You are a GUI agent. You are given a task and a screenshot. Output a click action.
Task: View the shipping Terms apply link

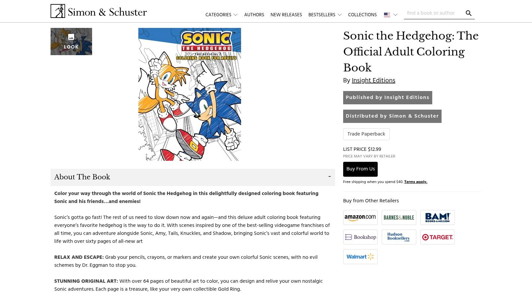point(416,182)
